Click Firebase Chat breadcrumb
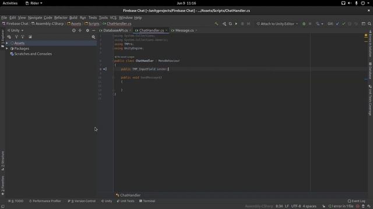 tap(15, 24)
